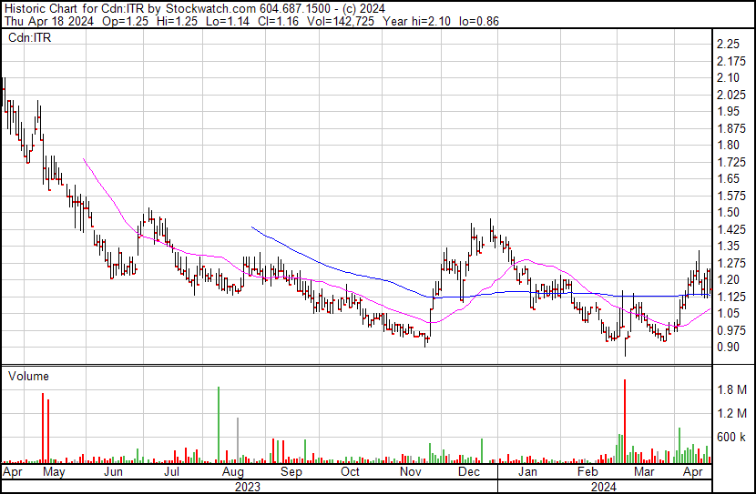Click the 2.25 price axis label
Viewport: 756px width, 494px height.
coord(727,44)
